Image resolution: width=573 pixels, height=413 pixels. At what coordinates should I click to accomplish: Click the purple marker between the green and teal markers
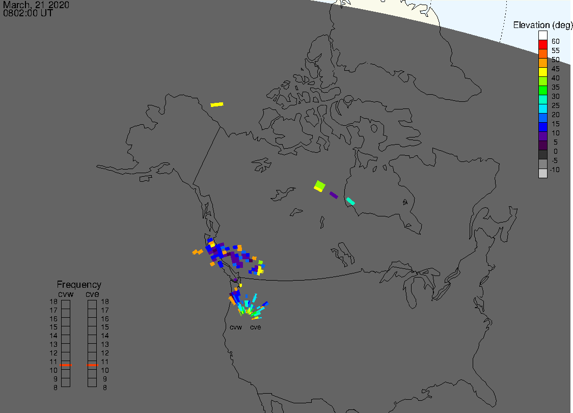pos(334,195)
